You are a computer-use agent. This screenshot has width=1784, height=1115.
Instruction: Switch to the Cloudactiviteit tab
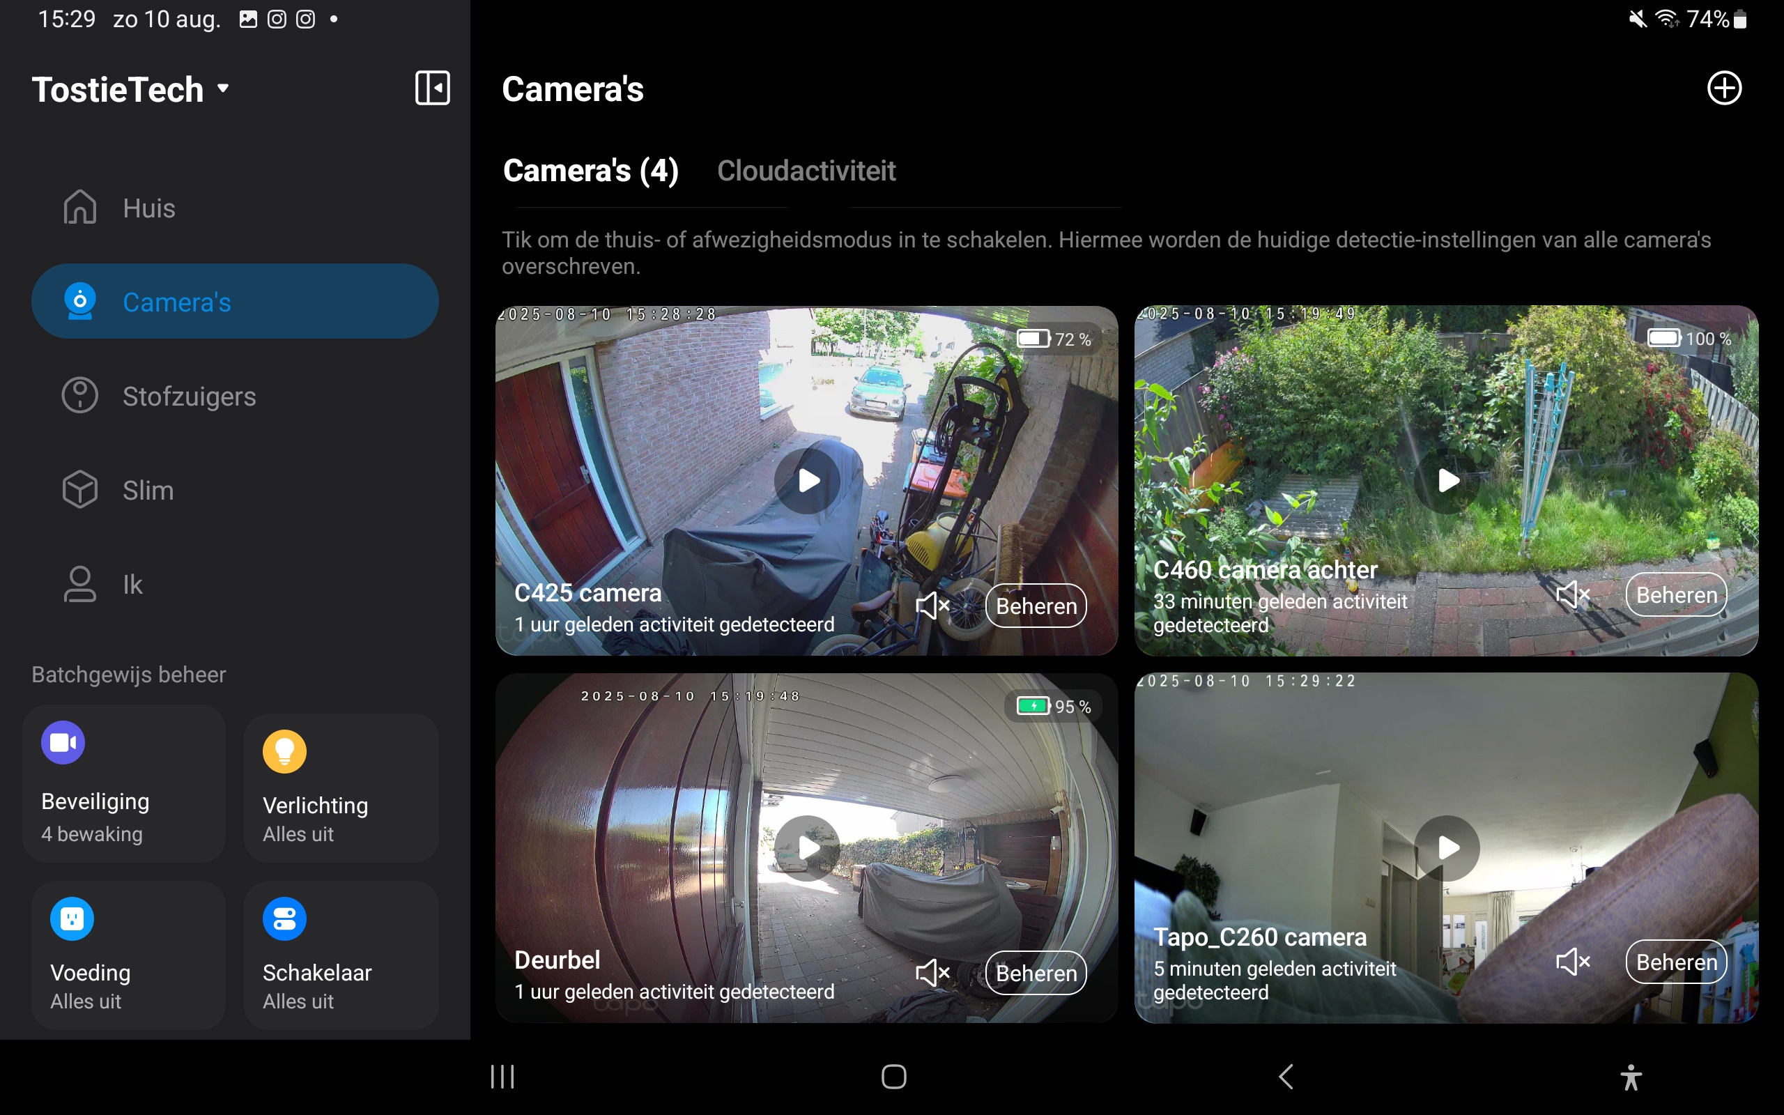pos(806,171)
